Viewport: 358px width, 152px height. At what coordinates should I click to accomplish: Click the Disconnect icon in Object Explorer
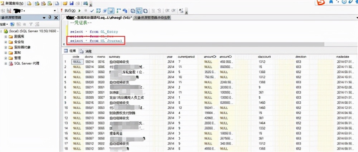19,24
